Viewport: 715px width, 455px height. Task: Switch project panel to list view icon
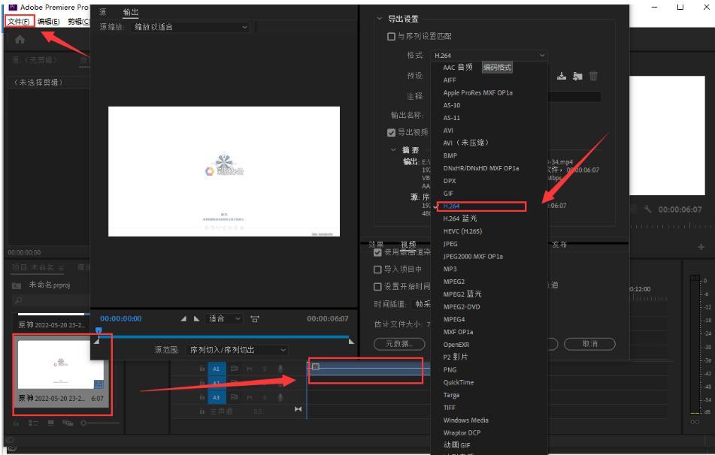coord(32,423)
